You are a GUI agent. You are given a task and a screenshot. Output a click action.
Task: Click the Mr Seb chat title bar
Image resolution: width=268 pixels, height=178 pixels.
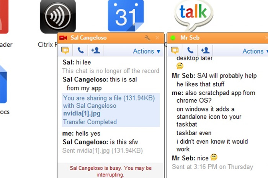click(x=217, y=38)
